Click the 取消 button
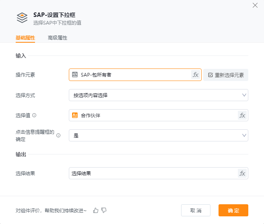This screenshot has height=224, width=264. 196,210
